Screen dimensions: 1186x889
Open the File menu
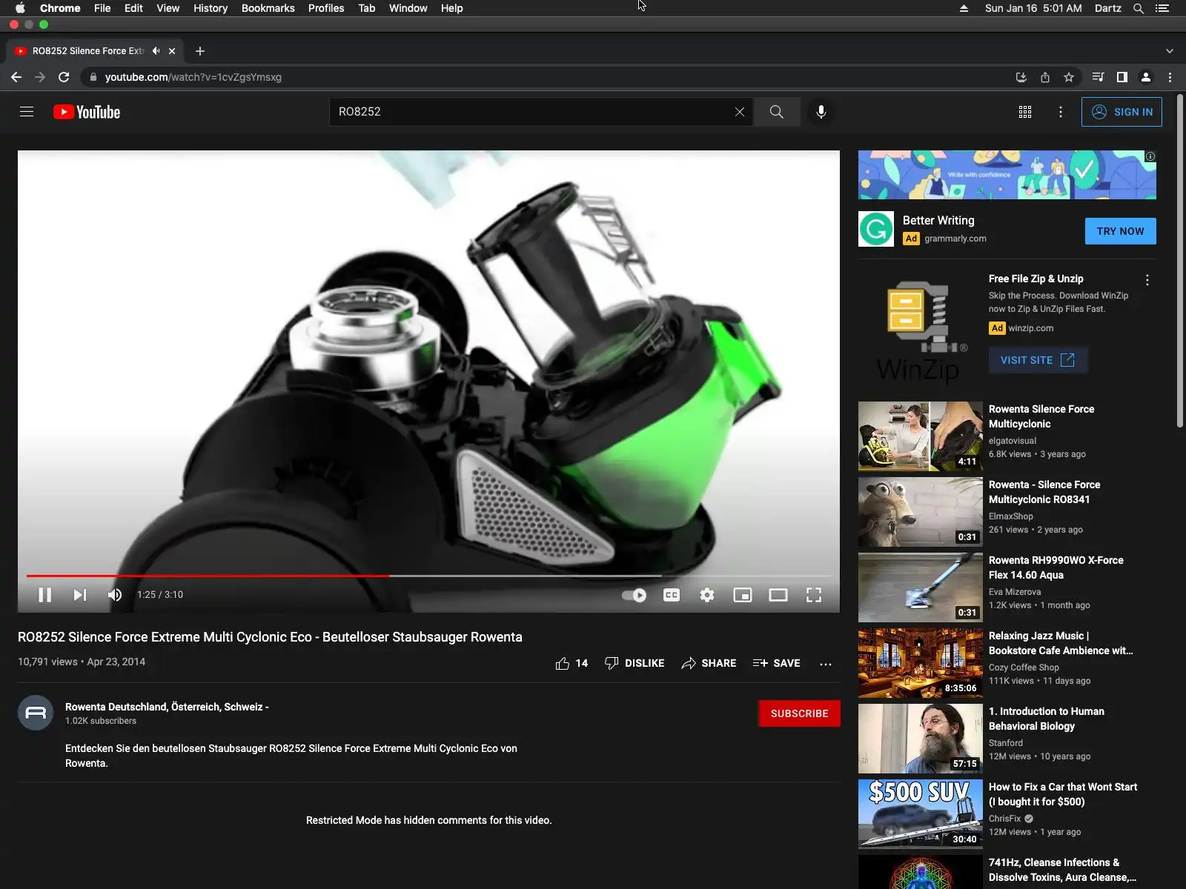tap(102, 8)
